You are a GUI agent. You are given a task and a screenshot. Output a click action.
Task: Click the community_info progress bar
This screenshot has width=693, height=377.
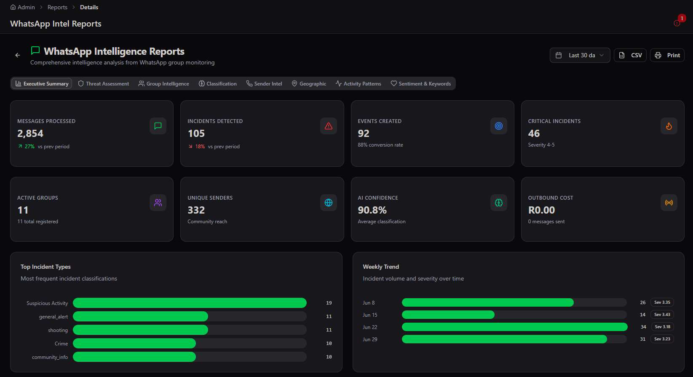(190, 357)
